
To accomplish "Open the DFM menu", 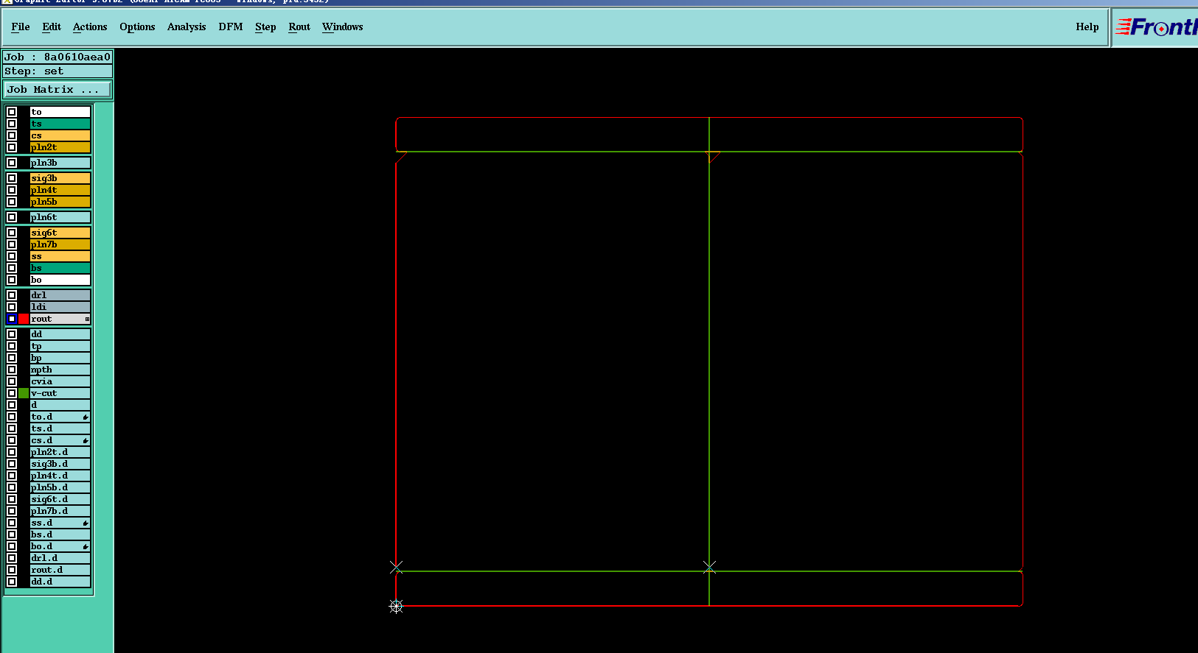I will click(231, 27).
